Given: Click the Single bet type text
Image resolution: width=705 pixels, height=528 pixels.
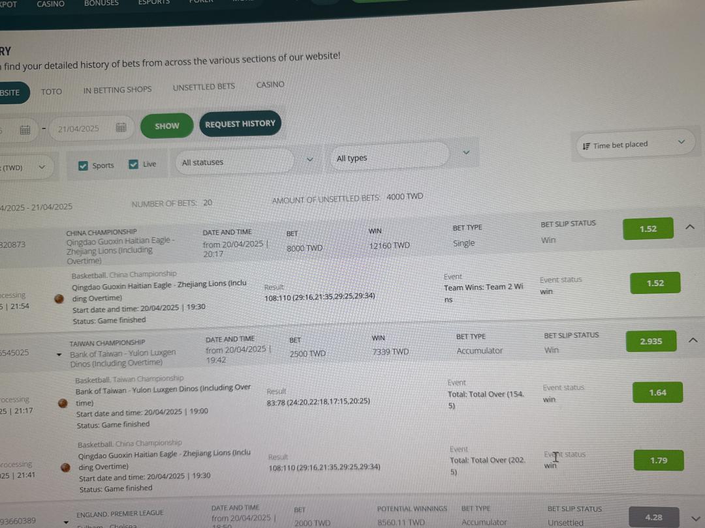Looking at the screenshot, I should tap(463, 243).
